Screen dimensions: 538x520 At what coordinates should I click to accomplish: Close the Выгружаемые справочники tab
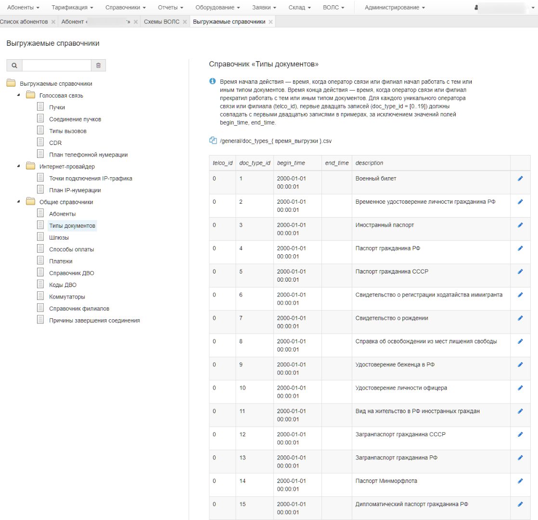271,22
